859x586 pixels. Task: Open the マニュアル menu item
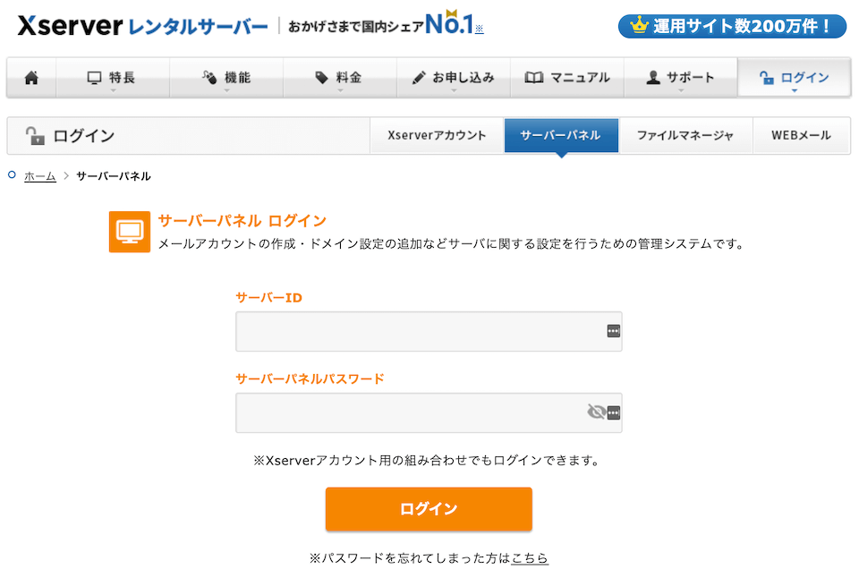point(566,78)
